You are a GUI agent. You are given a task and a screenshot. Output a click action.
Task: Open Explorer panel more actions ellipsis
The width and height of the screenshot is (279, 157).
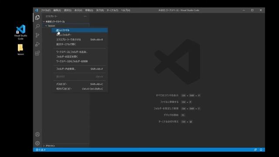pyautogui.click(x=85, y=16)
